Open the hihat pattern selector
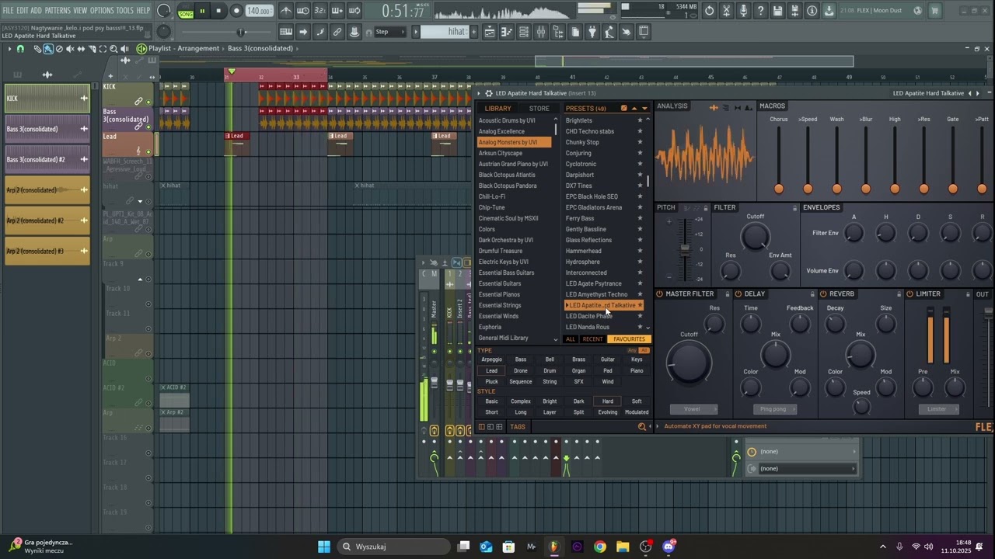995x559 pixels. 445,32
